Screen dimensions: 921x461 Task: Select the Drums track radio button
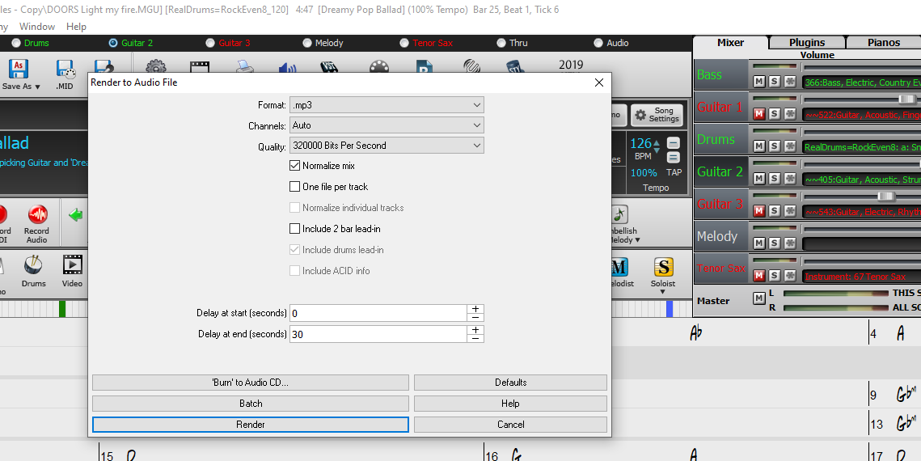[x=16, y=43]
